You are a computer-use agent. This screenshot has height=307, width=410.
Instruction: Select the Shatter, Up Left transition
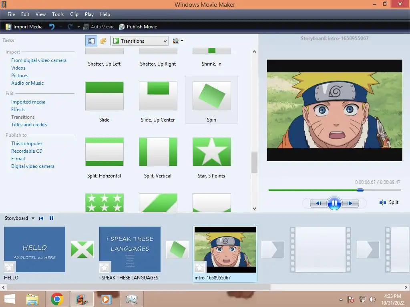(x=105, y=57)
